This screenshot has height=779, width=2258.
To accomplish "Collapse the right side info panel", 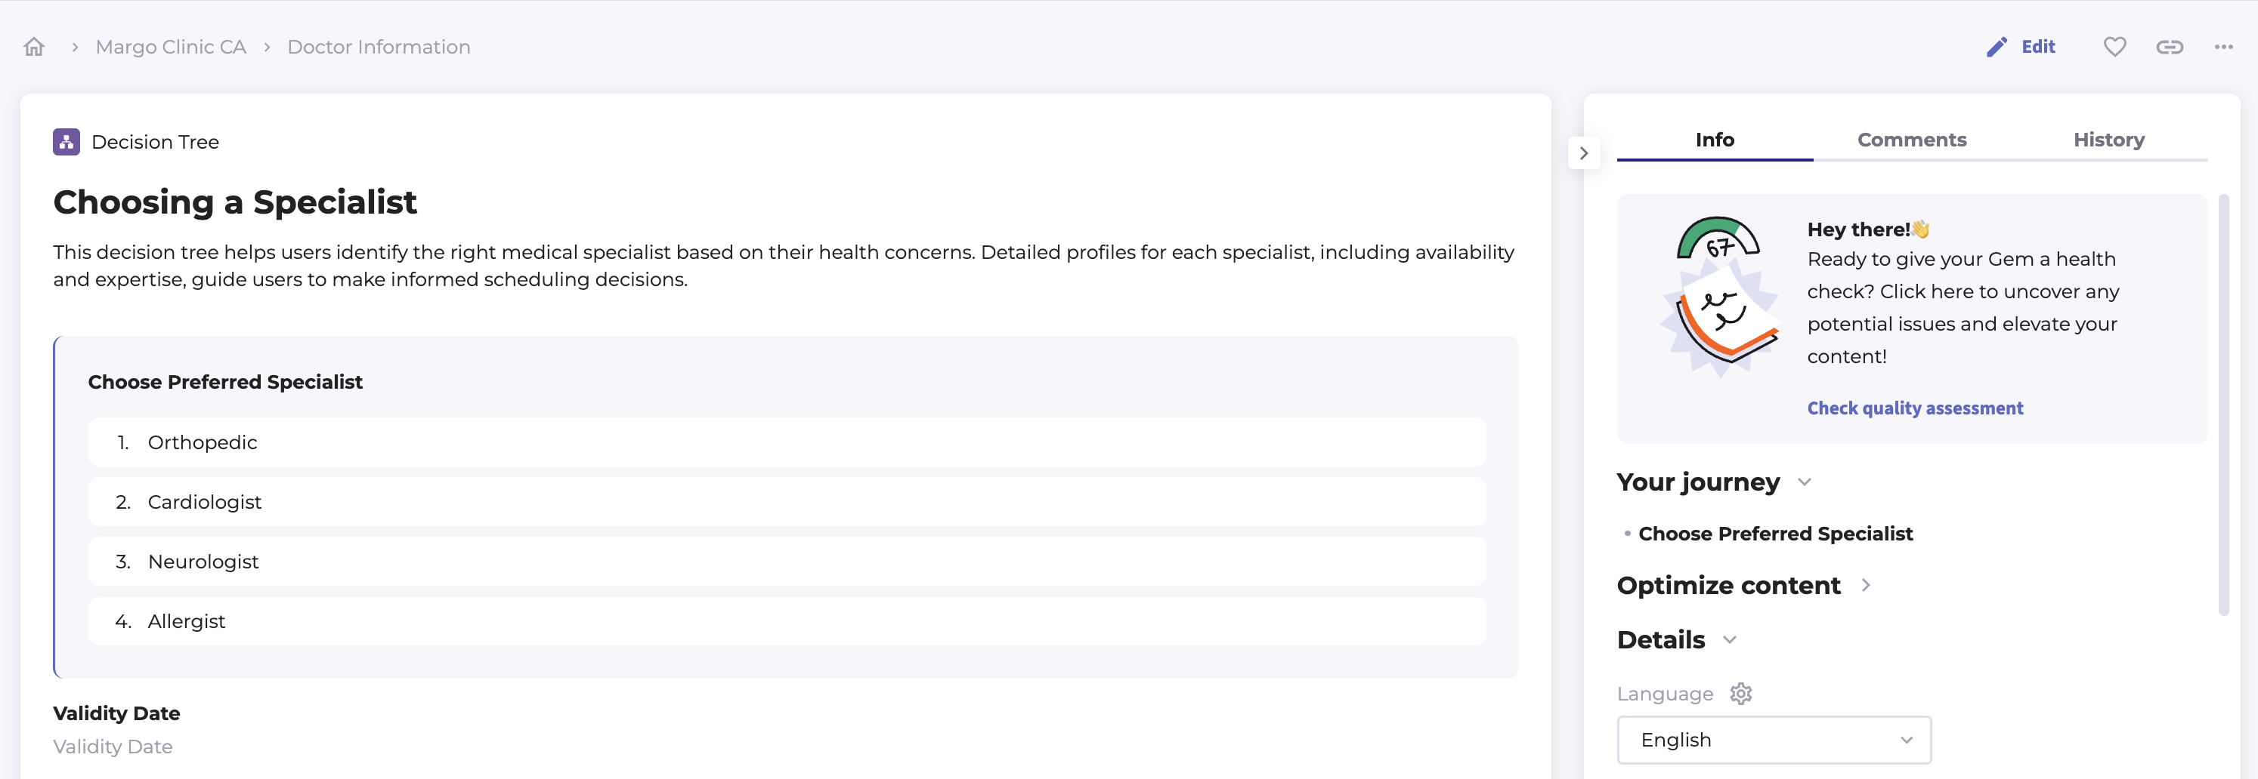I will click(x=1584, y=153).
